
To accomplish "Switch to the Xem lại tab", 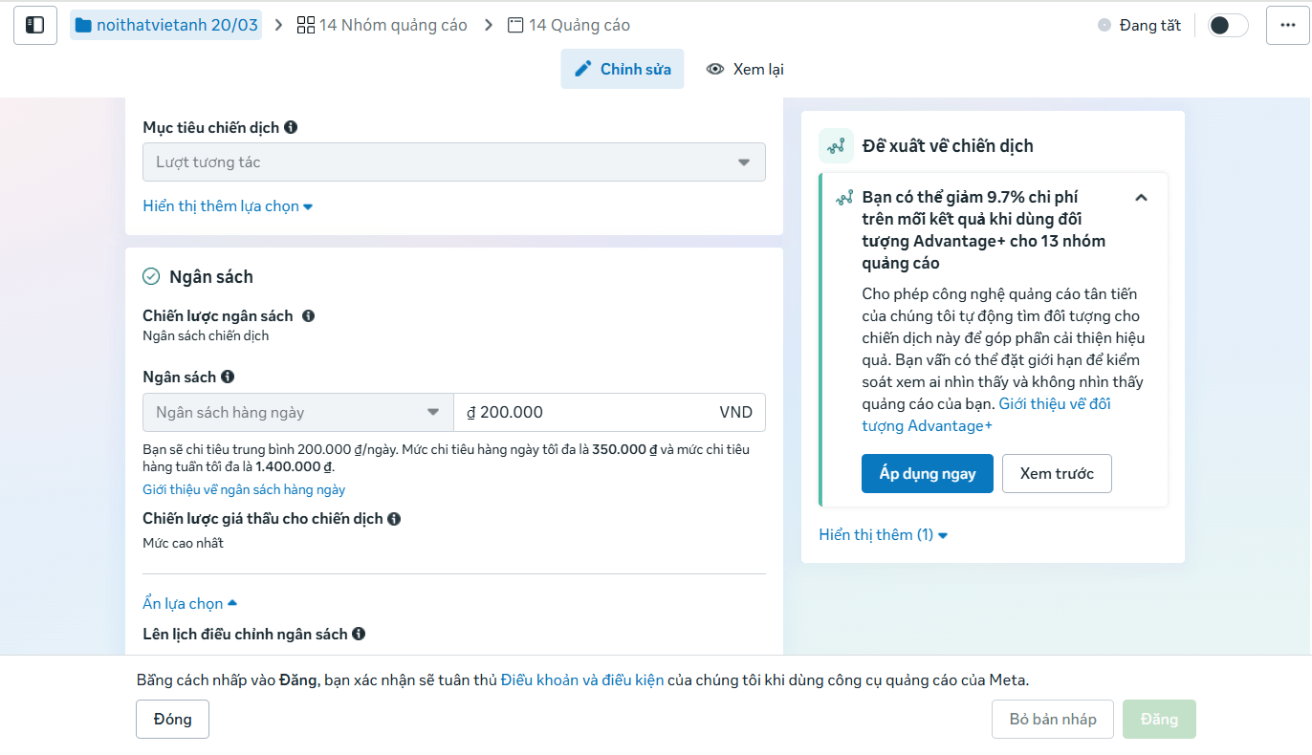I will pyautogui.click(x=745, y=69).
